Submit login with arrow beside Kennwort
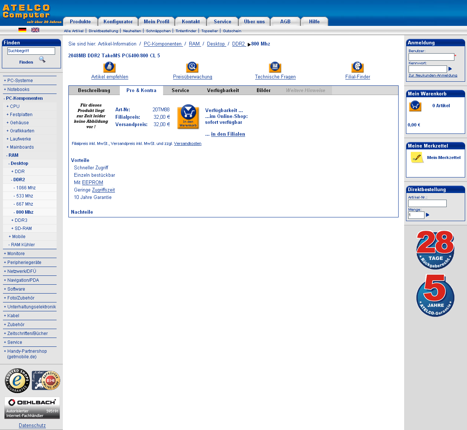Image resolution: width=467 pixels, height=430 pixels. click(x=450, y=69)
